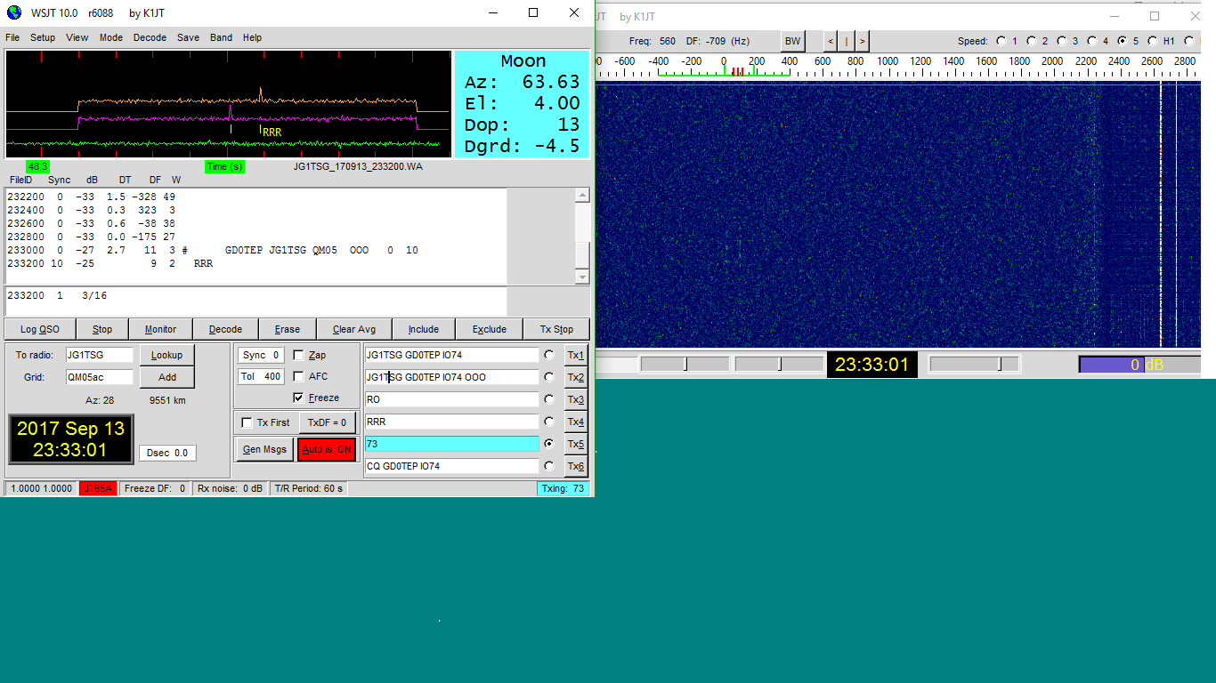Open the Setup menu
This screenshot has height=683, width=1216.
tap(43, 37)
